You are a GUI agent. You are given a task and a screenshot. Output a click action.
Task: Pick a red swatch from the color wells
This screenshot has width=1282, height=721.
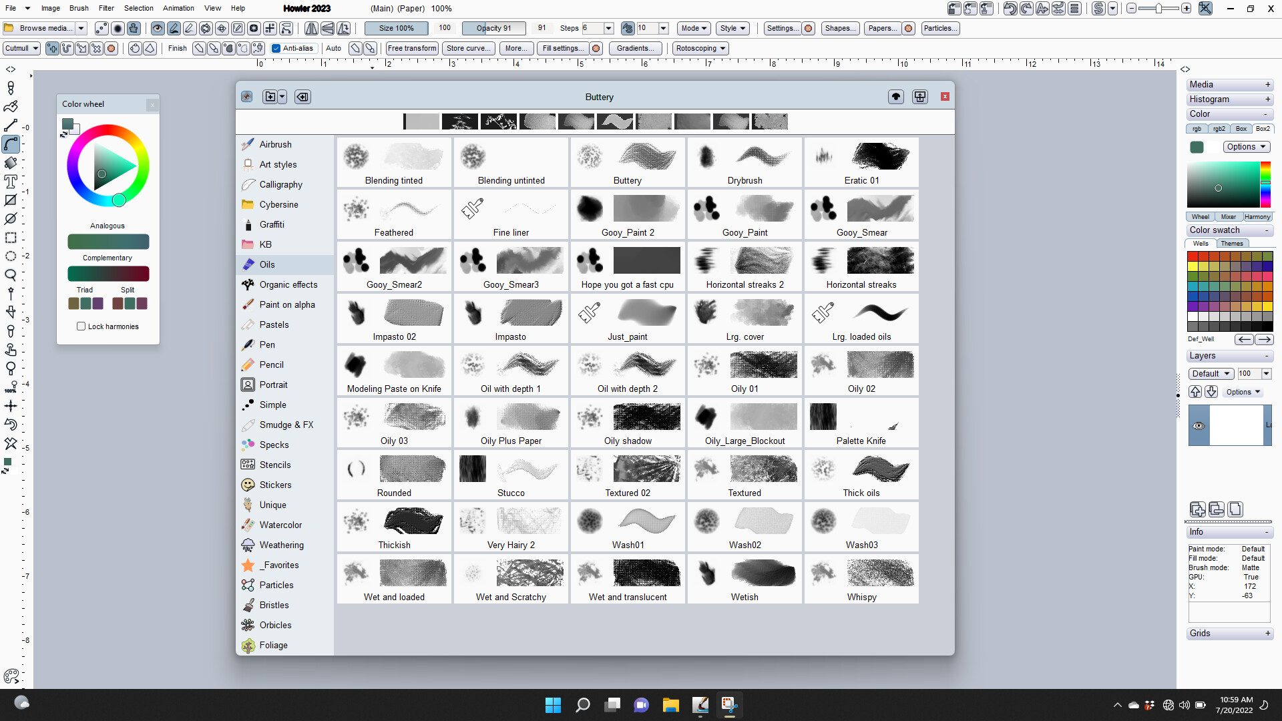[1193, 256]
